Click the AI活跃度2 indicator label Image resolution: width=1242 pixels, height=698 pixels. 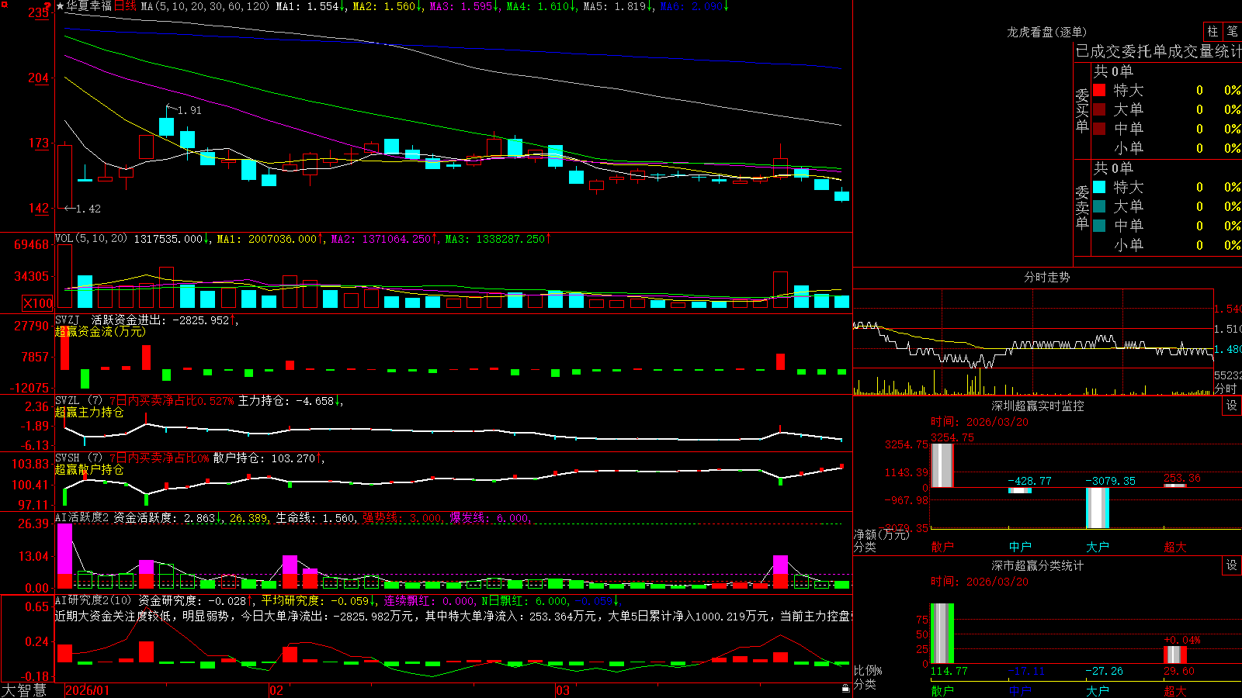coord(82,517)
